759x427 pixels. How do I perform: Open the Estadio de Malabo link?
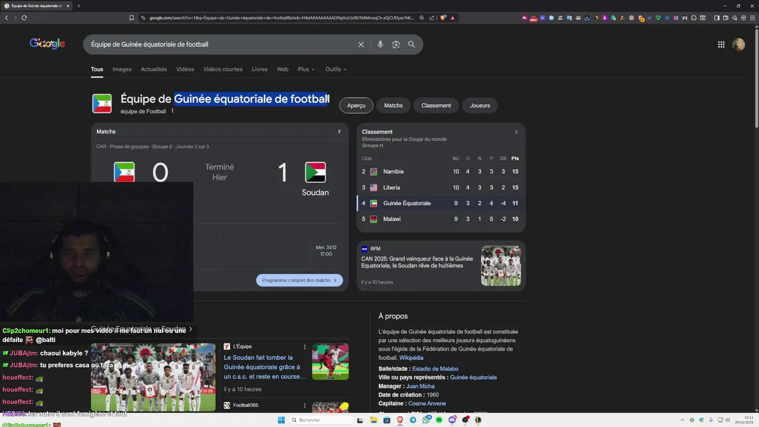point(435,369)
